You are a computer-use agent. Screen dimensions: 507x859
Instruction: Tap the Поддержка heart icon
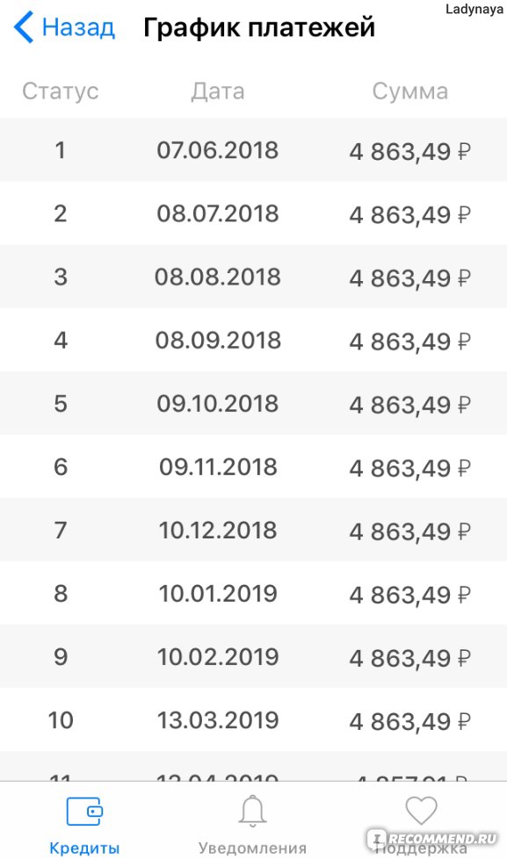421,810
